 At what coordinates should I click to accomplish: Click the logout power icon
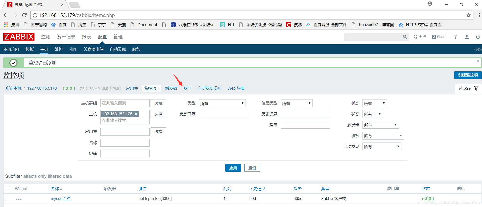tap(478, 37)
